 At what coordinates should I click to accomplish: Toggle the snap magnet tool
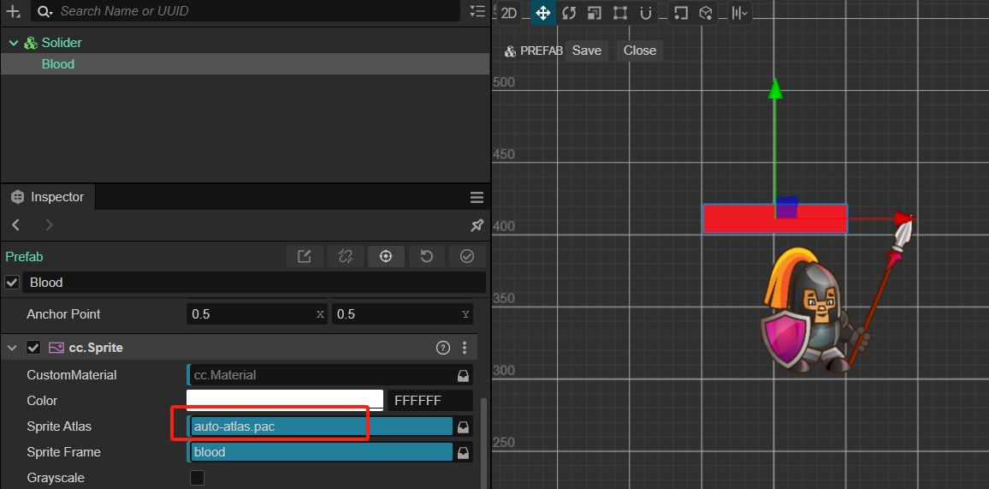pyautogui.click(x=645, y=13)
